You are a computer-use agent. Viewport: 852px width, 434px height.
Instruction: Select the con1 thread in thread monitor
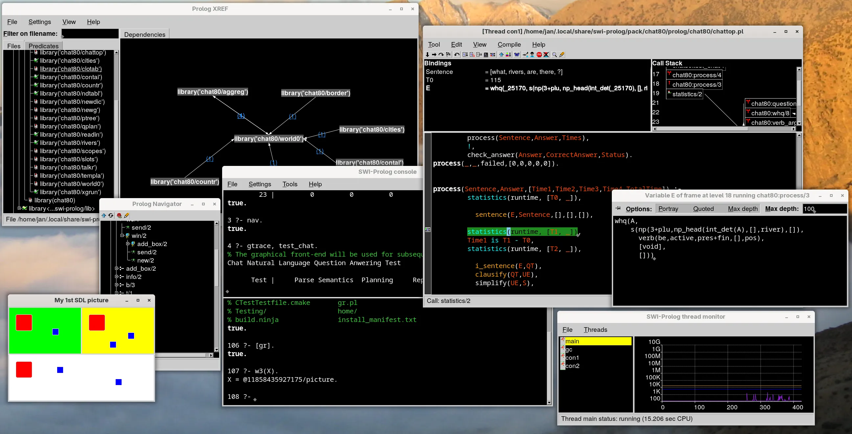point(572,357)
